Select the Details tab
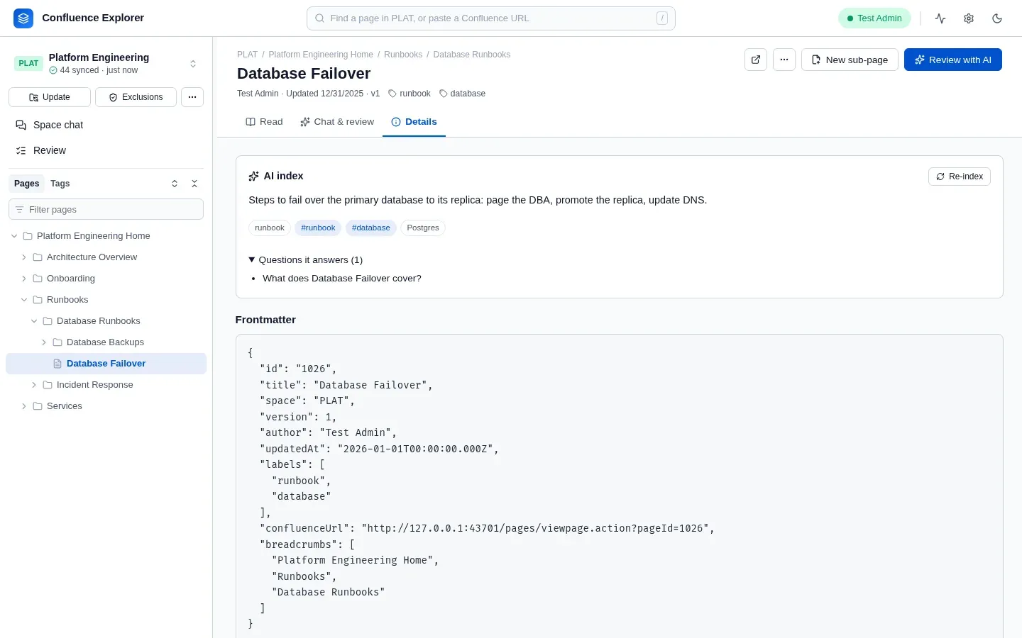Screen dimensions: 1022x638 [x=414, y=122]
